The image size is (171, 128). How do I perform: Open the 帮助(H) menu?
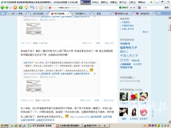[142, 2]
